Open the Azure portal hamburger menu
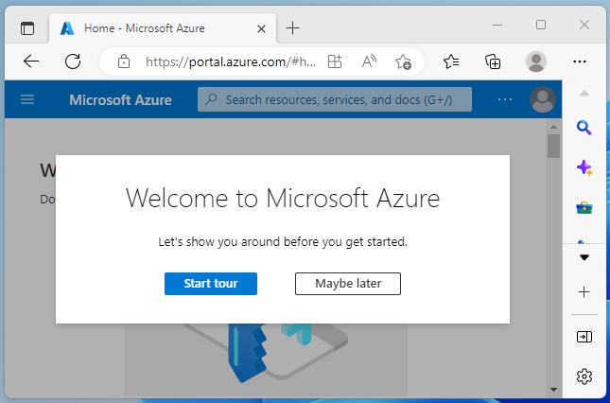Image resolution: width=610 pixels, height=403 pixels. pyautogui.click(x=27, y=99)
